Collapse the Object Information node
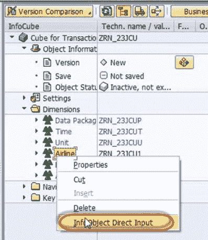Image resolution: width=208 pixels, height=240 pixels. click(x=25, y=48)
